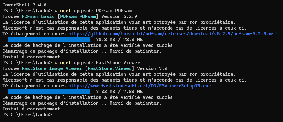This screenshot has width=283, height=122.
Task: Open the faststonesoft.net FSViewerSetup79.exe link
Action: 140,86
